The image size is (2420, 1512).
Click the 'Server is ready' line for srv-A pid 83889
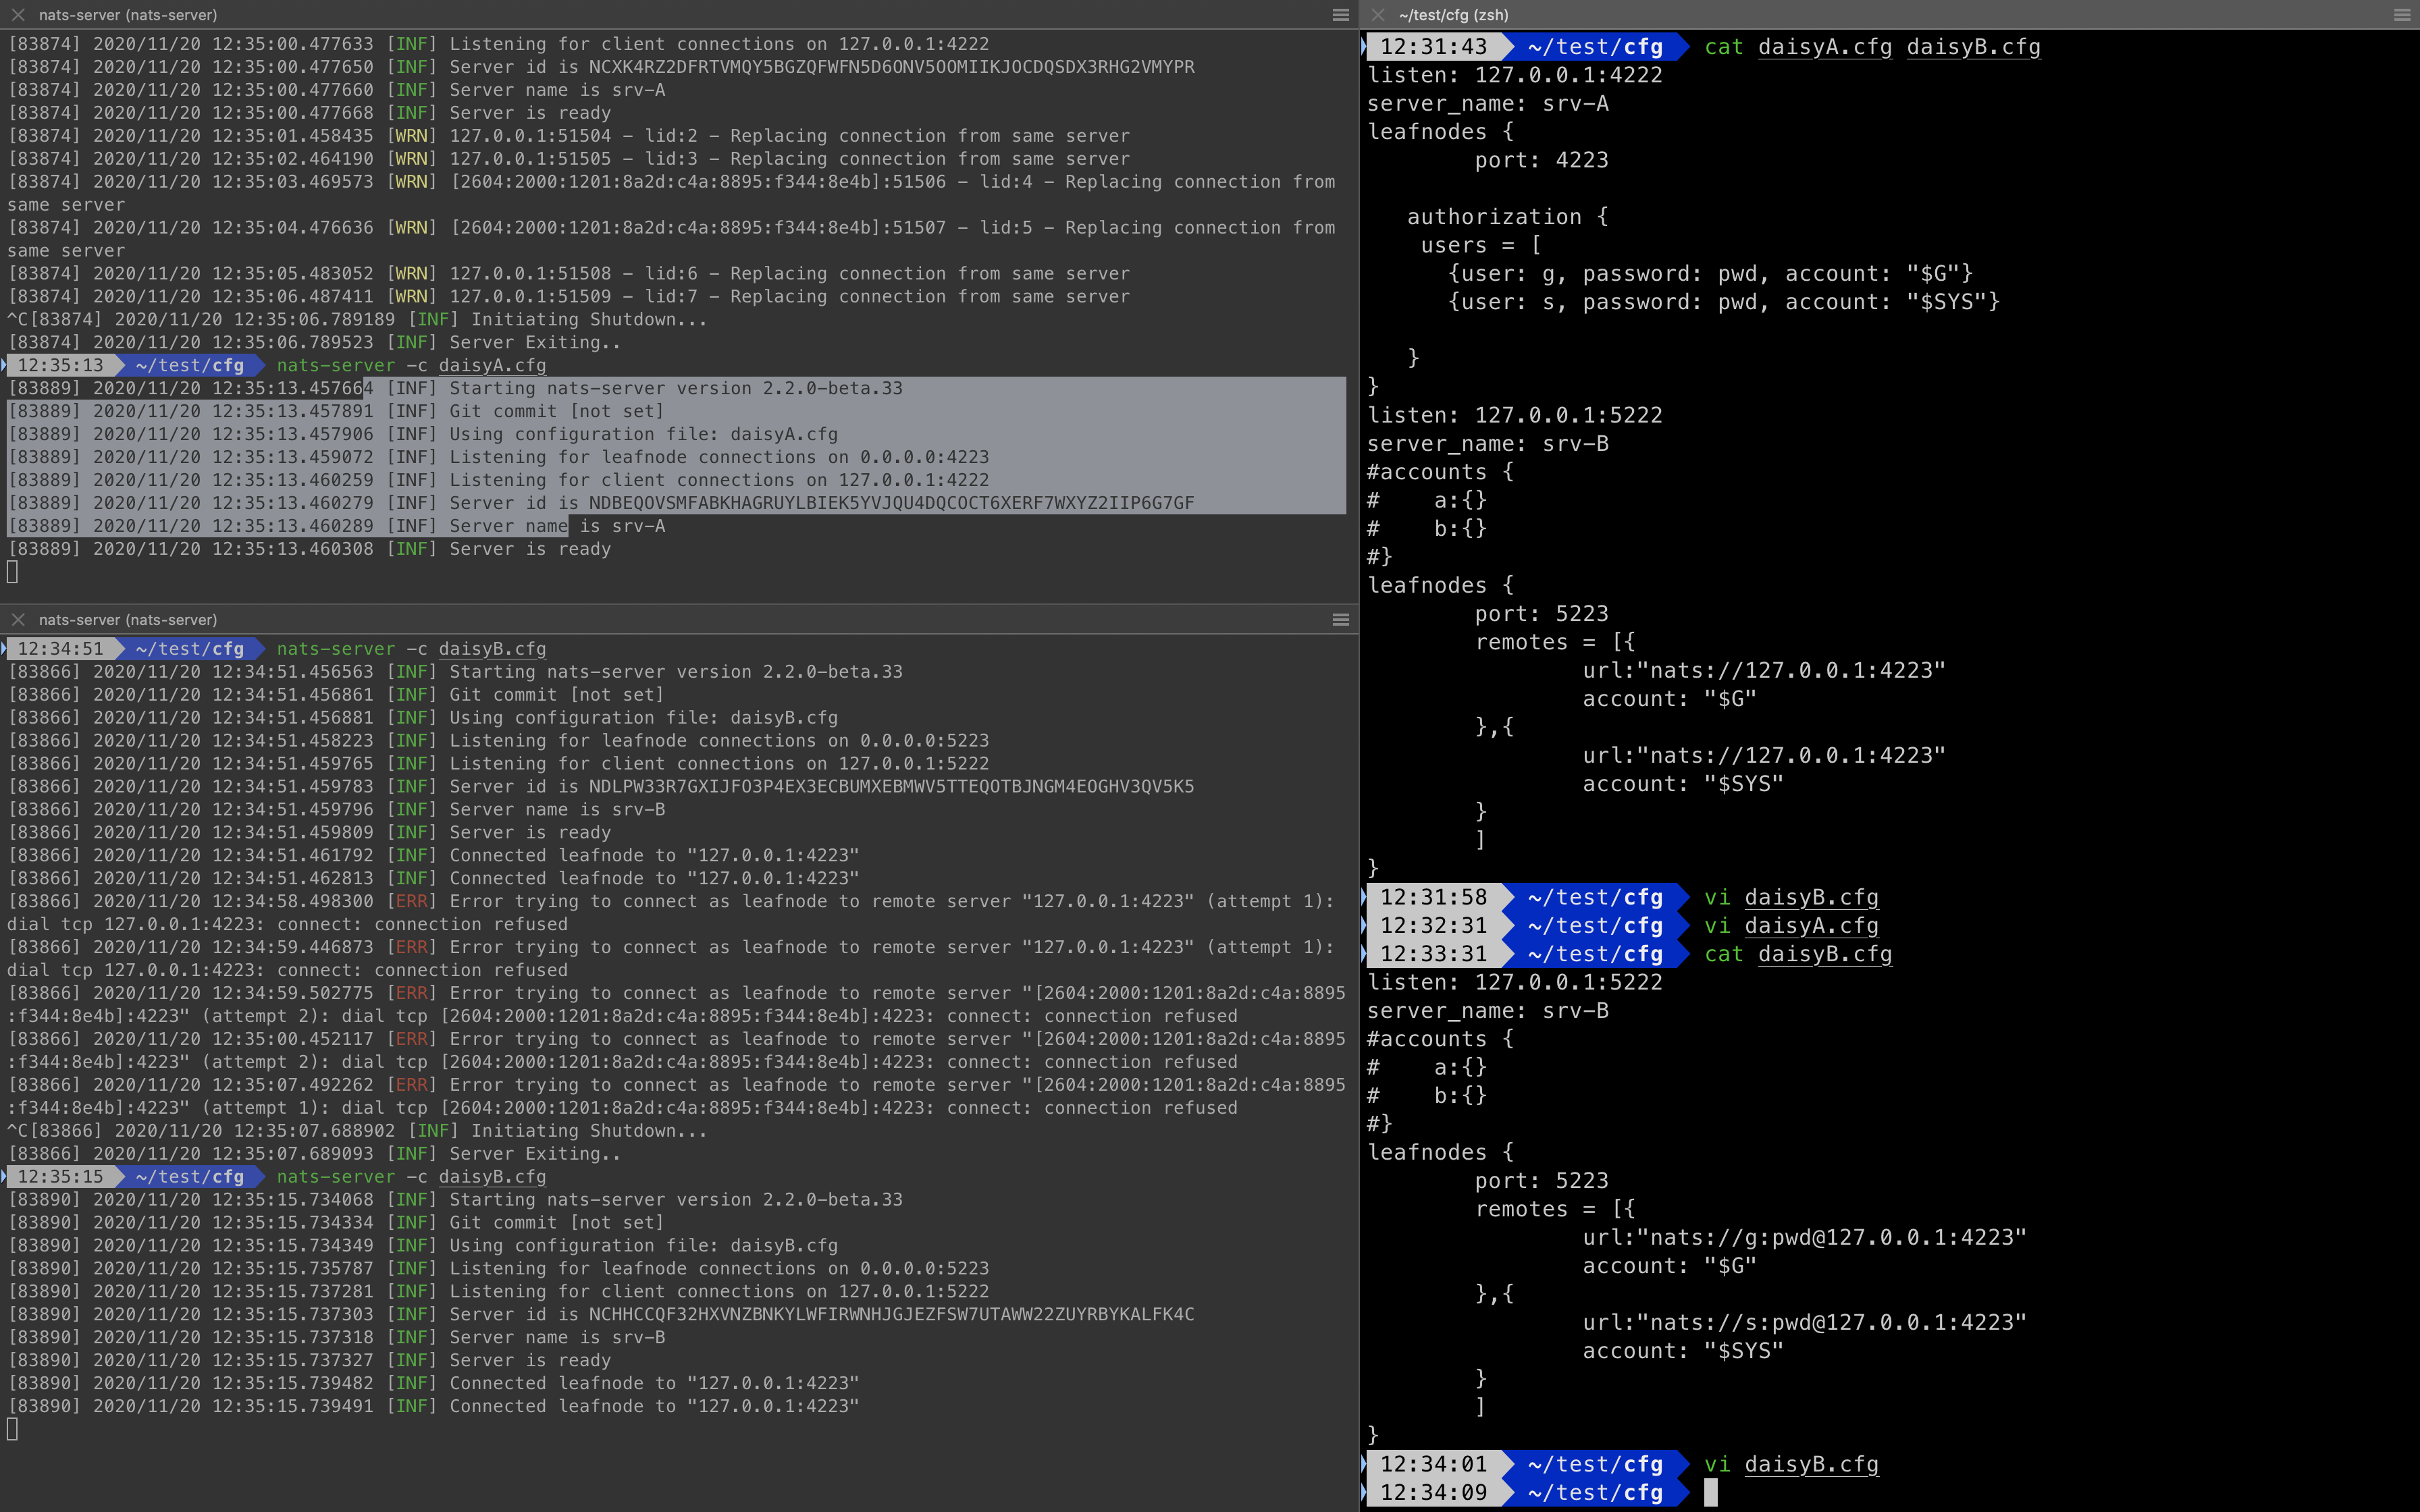tap(310, 549)
